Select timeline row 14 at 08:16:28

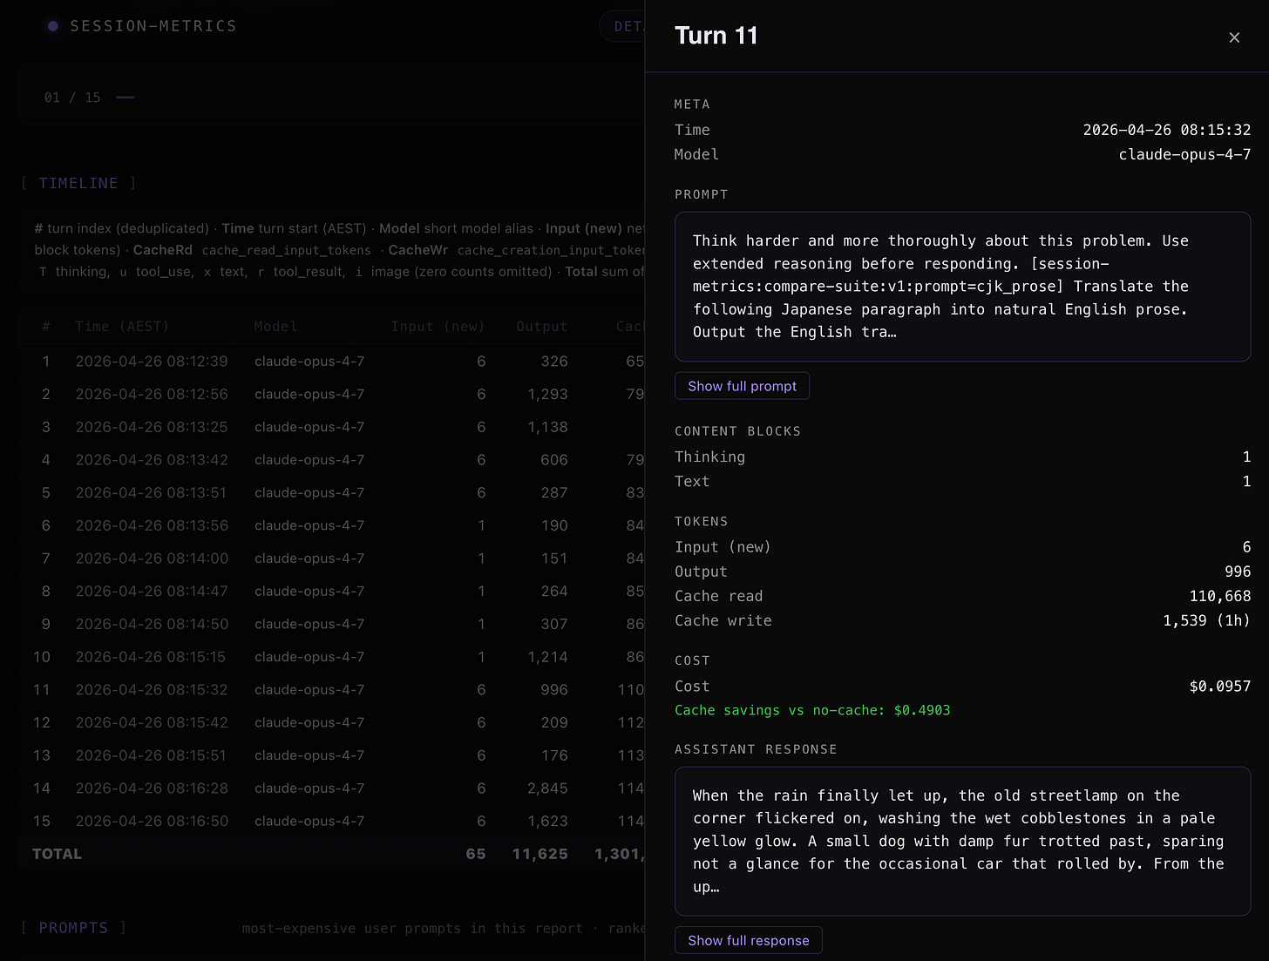coord(332,788)
